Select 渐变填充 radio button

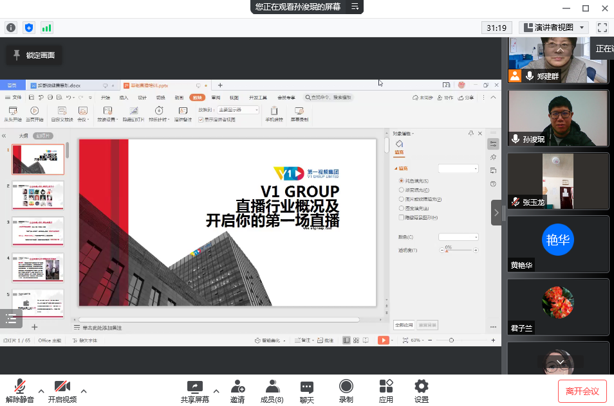point(402,190)
